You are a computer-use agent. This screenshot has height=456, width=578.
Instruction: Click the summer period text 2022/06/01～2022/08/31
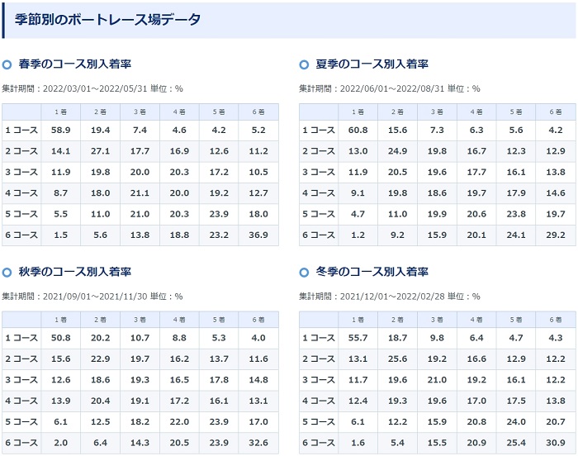point(398,88)
